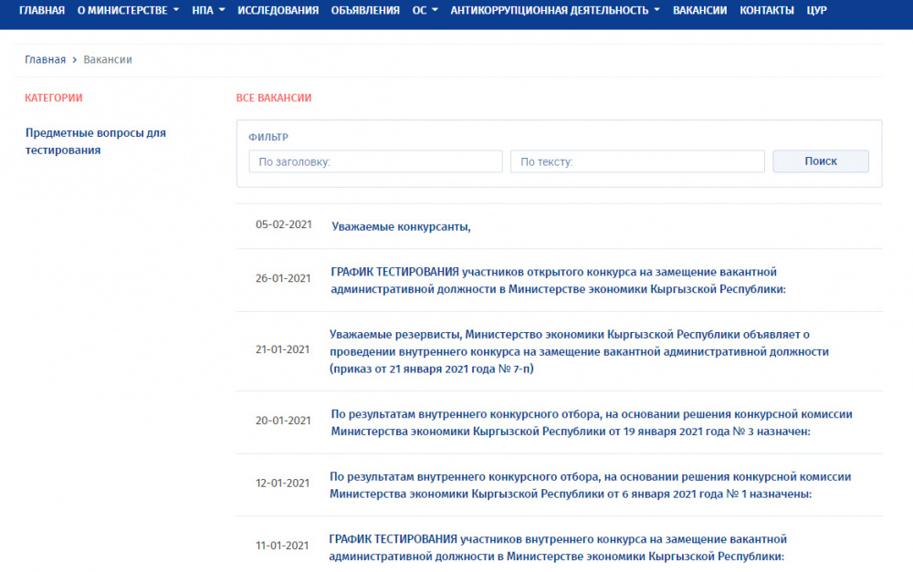Expand the ОС dropdown menu
Image resolution: width=913 pixels, height=572 pixels.
(x=425, y=10)
